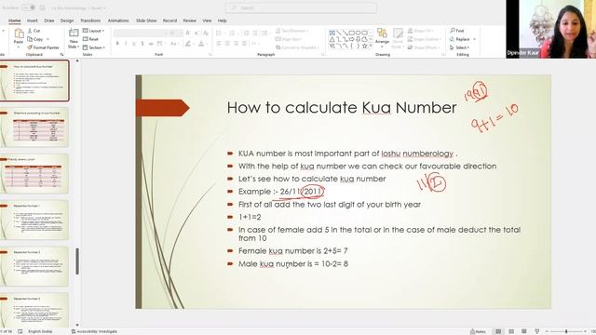This screenshot has width=596, height=335.
Task: Open the Replace dropdown arrow
Action: [x=474, y=39]
